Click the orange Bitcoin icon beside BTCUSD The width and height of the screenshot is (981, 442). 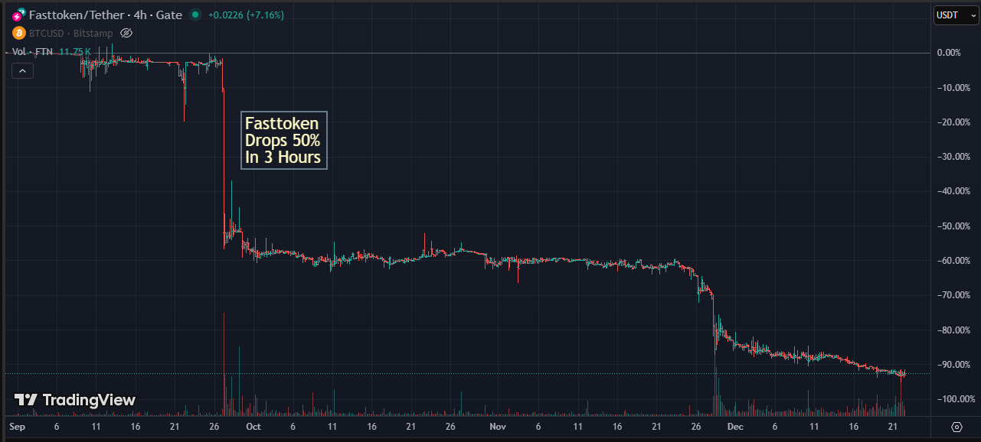[x=18, y=33]
